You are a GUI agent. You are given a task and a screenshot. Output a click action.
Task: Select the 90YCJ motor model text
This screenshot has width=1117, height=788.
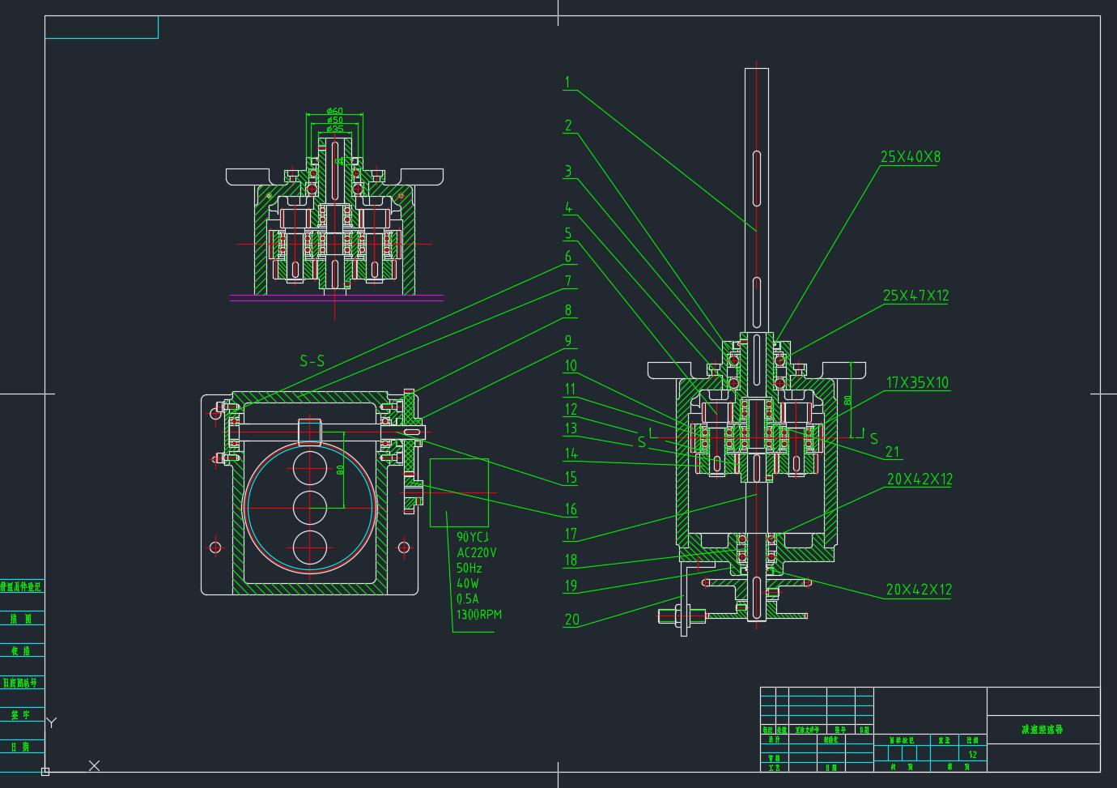click(x=473, y=535)
